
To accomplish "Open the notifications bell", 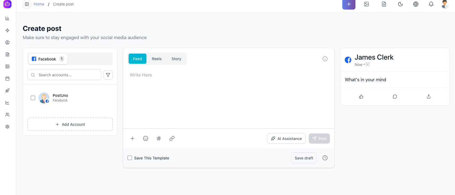I will [431, 4].
